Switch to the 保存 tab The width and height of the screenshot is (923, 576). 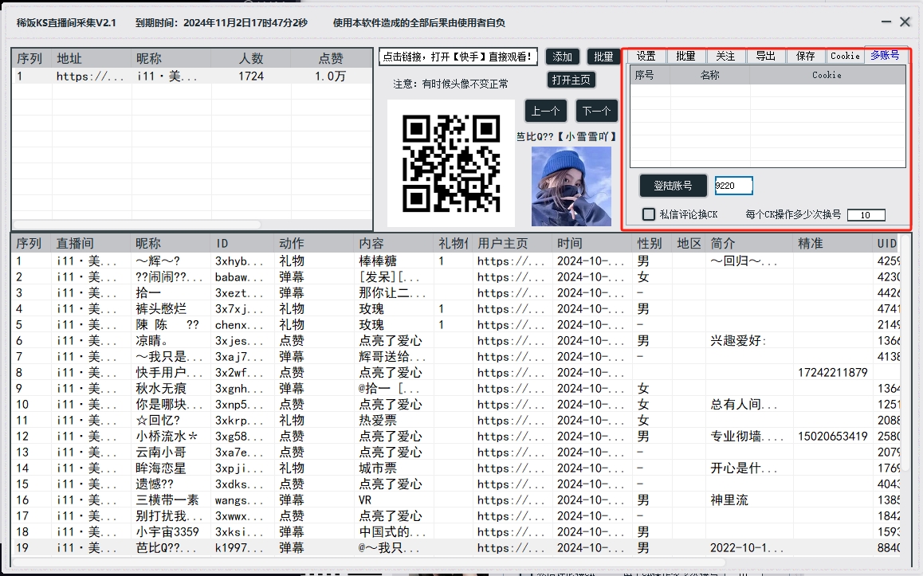click(x=804, y=56)
